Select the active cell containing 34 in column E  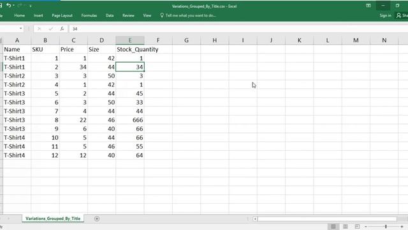point(130,67)
